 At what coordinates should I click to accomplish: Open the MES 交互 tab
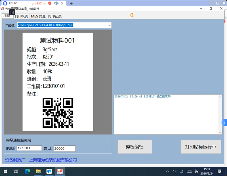(38, 16)
